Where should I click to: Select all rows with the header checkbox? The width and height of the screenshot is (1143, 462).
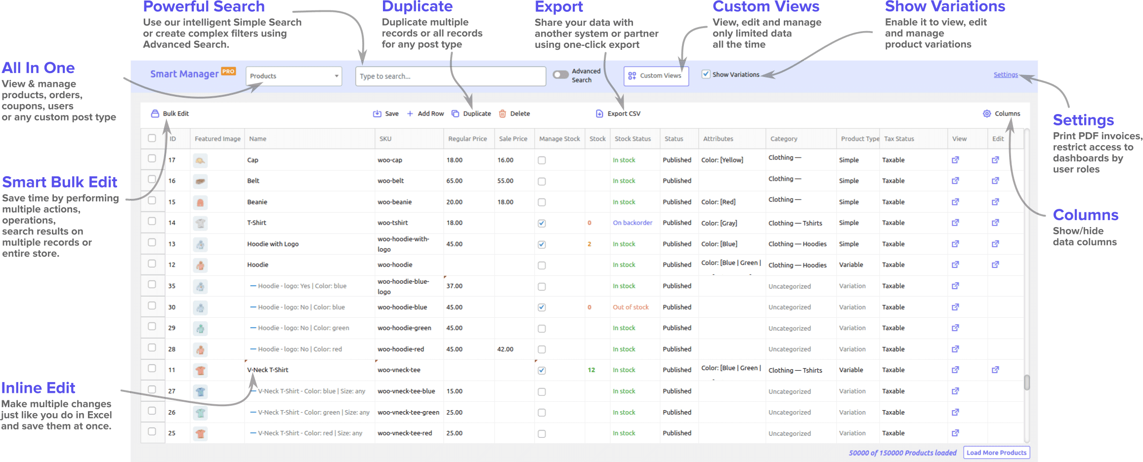point(152,139)
